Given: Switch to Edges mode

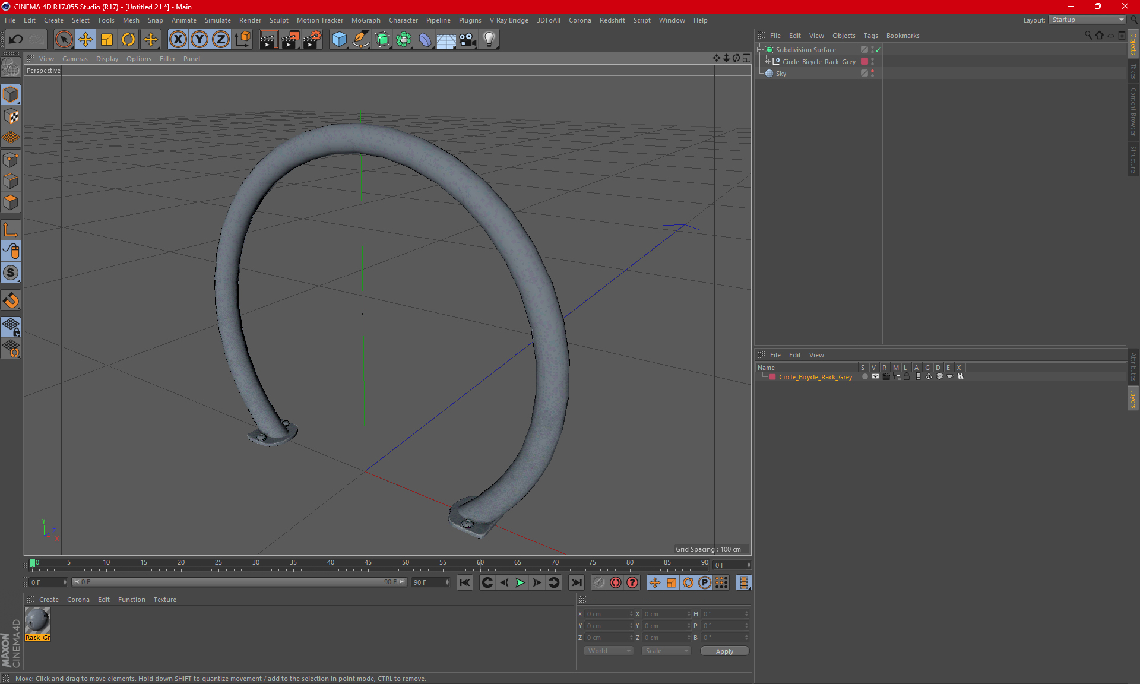Looking at the screenshot, I should pos(11,181).
